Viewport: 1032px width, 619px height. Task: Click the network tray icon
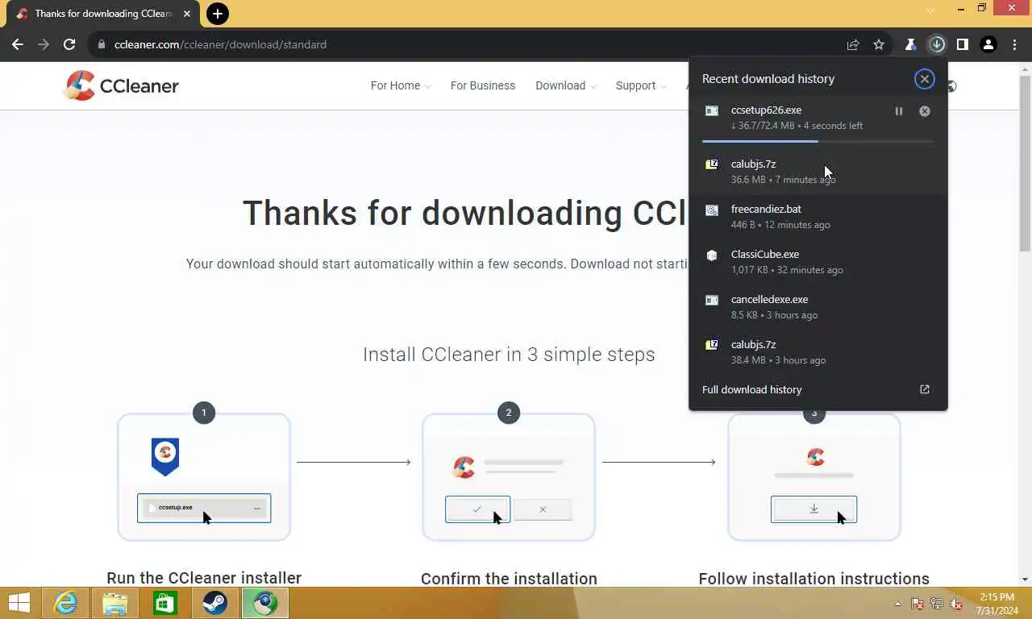pyautogui.click(x=937, y=604)
